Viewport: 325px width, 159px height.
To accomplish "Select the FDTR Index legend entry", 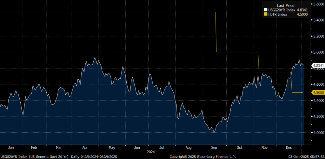I will [278, 14].
